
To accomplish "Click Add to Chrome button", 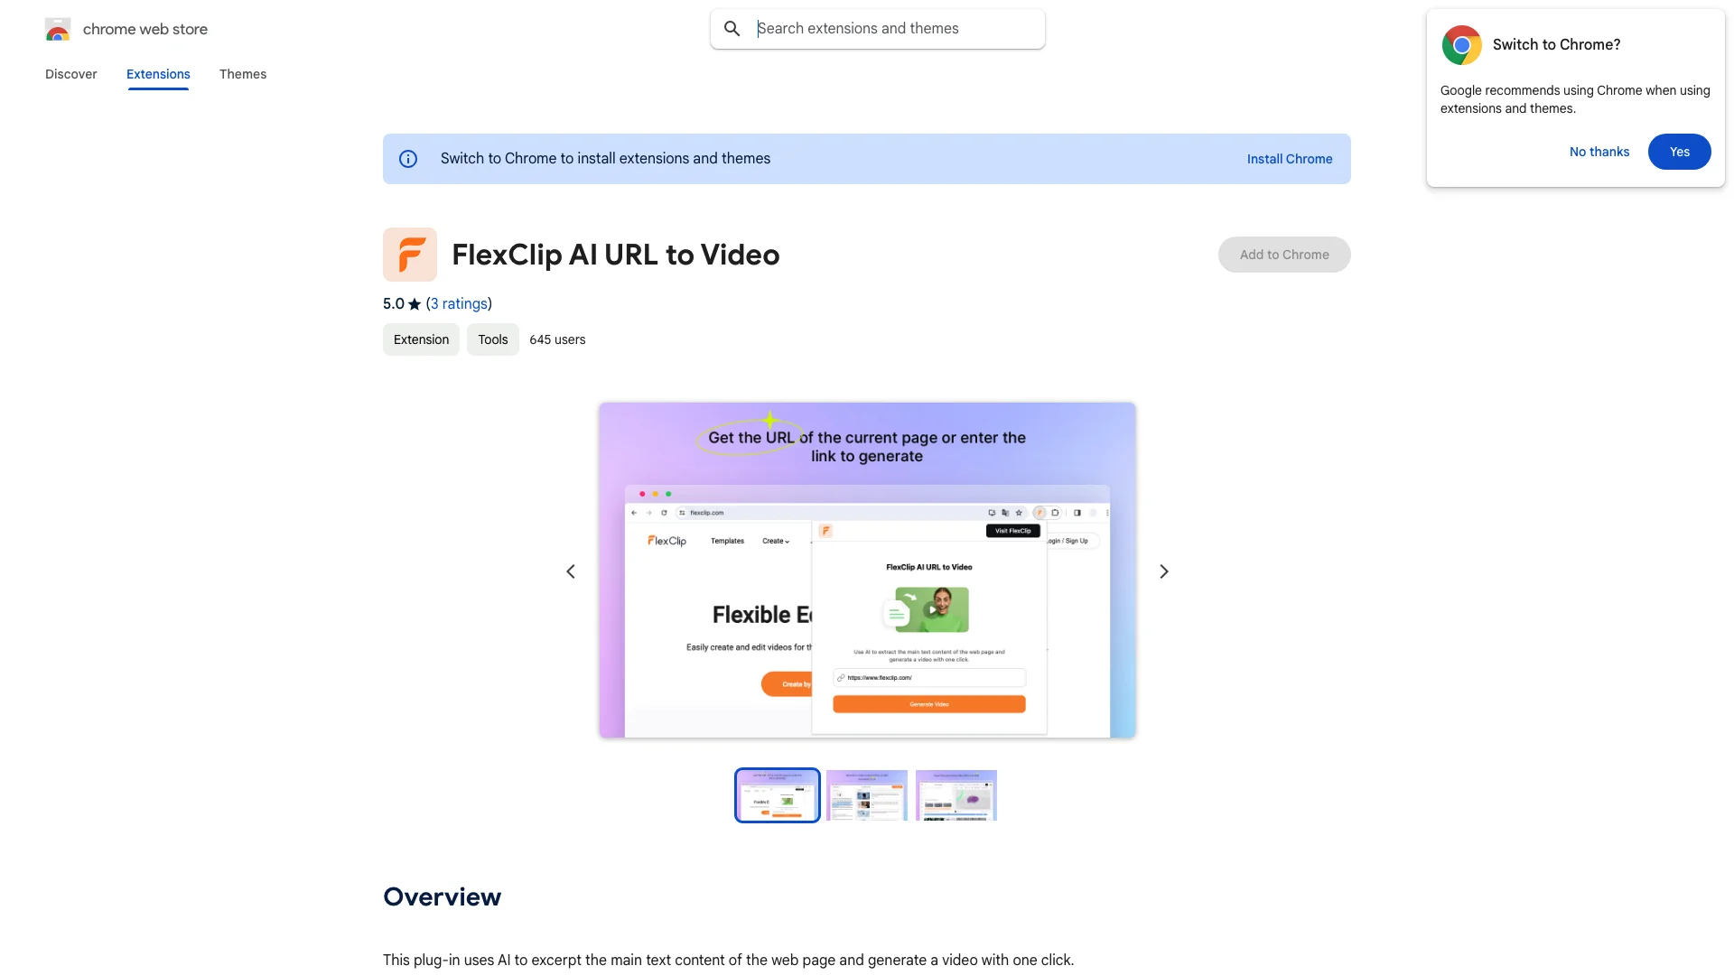I will tap(1284, 254).
